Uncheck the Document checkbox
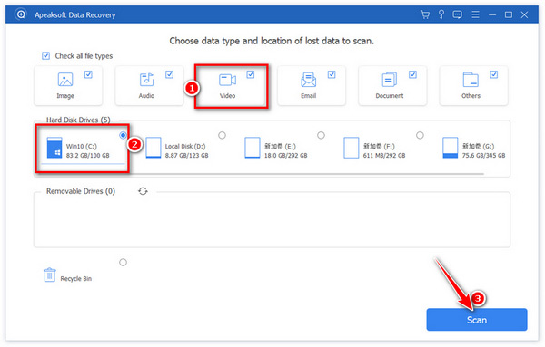Screen dimensions: 545x347 tap(412, 74)
